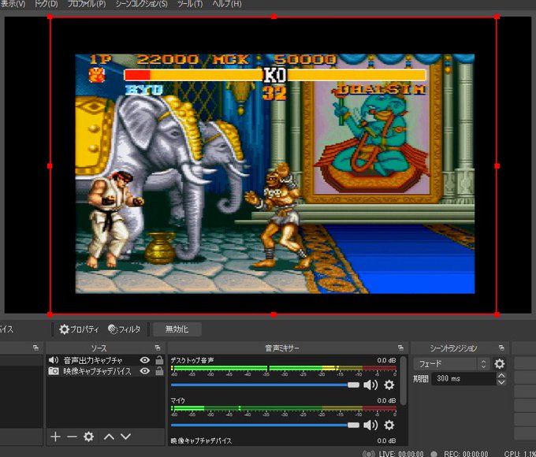This screenshot has width=536, height=457.
Task: Open the フィルタ dialog for the source
Action: 124,329
